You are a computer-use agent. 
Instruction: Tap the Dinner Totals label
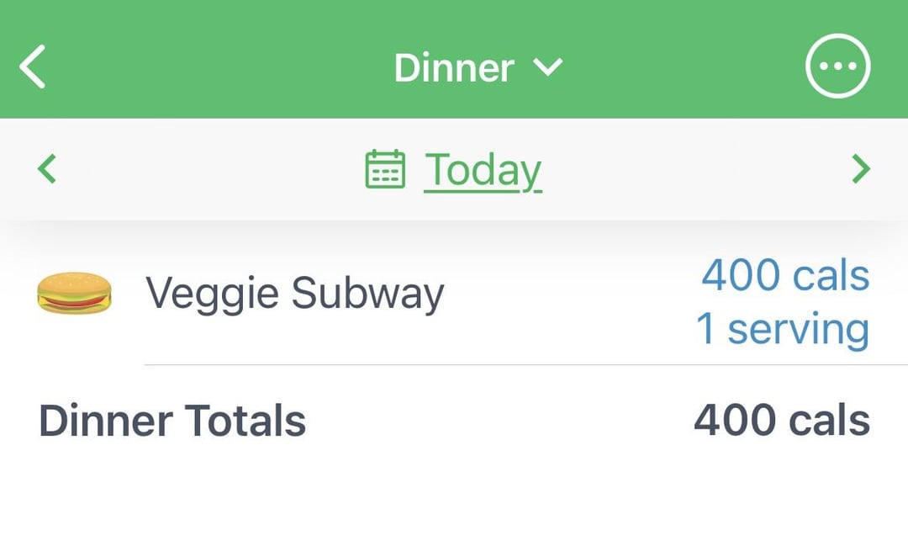[x=172, y=421]
